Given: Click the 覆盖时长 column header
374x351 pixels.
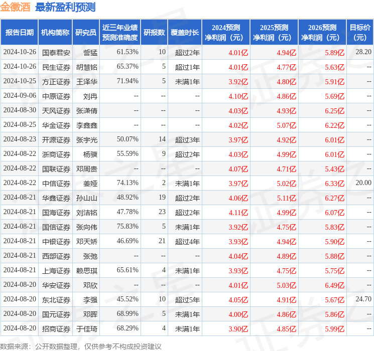Looking at the screenshot, I should [185, 33].
